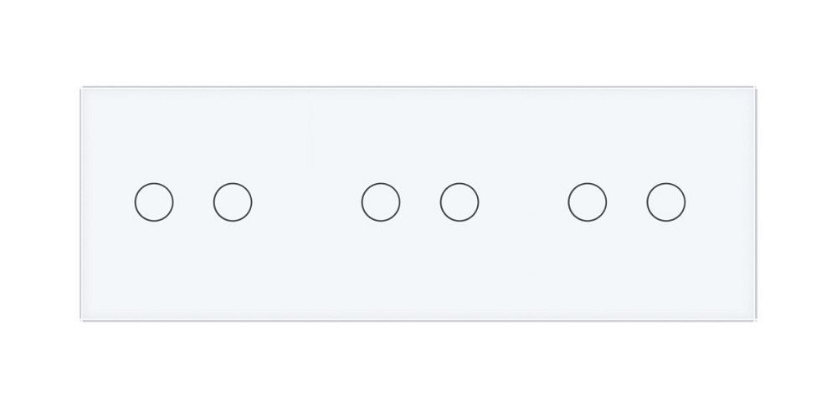Click blank glass between second and third circles
Image resolution: width=837 pixels, height=408 pixels.
pos(306,202)
